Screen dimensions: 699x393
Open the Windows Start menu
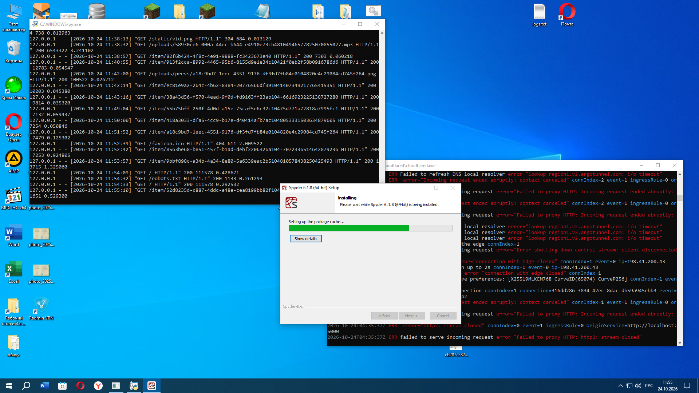point(9,386)
